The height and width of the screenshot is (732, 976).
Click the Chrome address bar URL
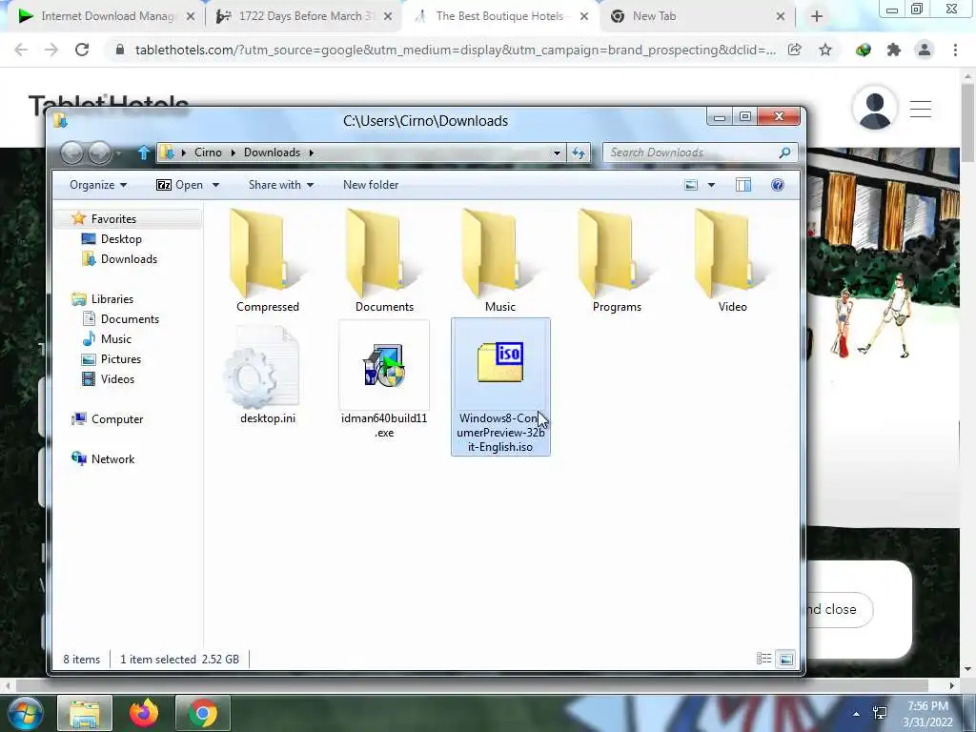click(x=455, y=50)
